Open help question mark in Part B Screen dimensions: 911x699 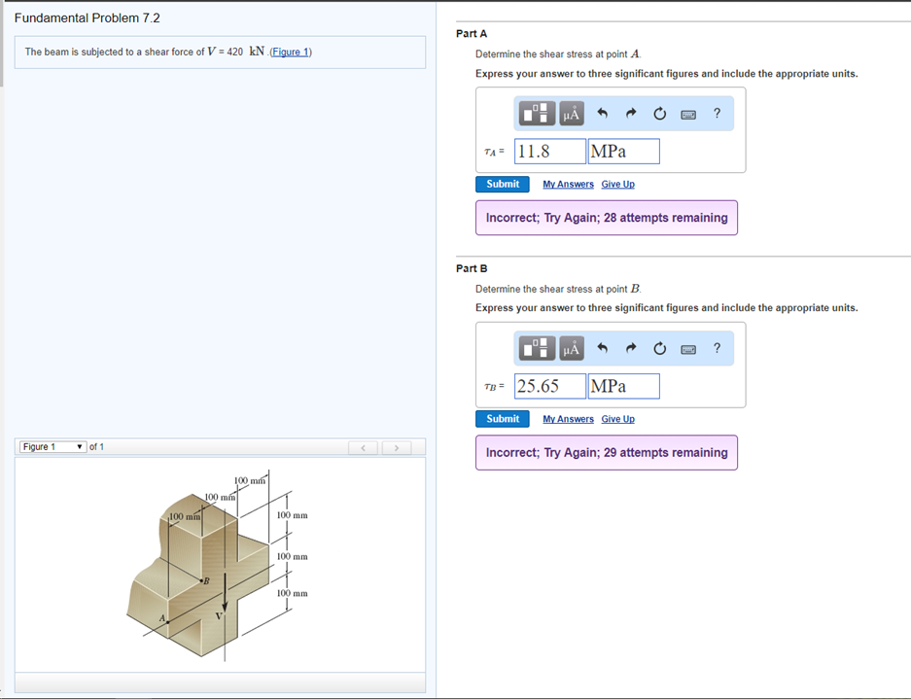(717, 348)
